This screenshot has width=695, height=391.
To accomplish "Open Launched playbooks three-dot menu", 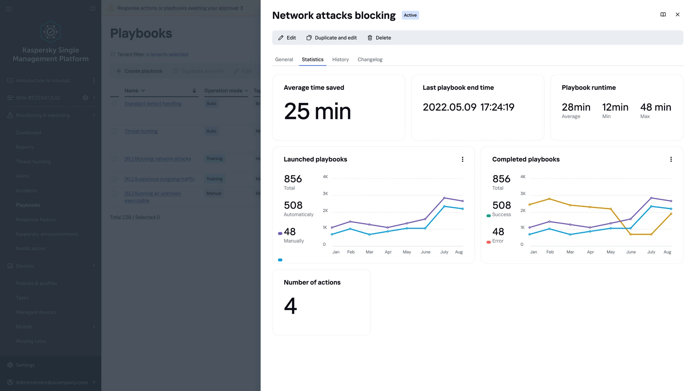I will (463, 159).
